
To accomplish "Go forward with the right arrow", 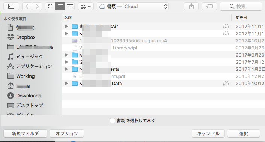I will (x=37, y=6).
